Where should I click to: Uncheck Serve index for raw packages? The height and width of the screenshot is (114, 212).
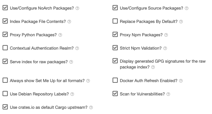tap(5, 61)
